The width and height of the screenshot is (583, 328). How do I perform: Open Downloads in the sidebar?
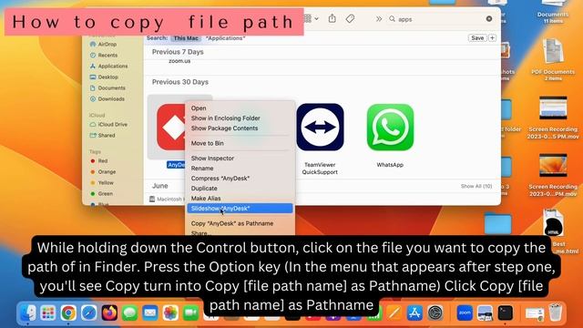point(111,99)
